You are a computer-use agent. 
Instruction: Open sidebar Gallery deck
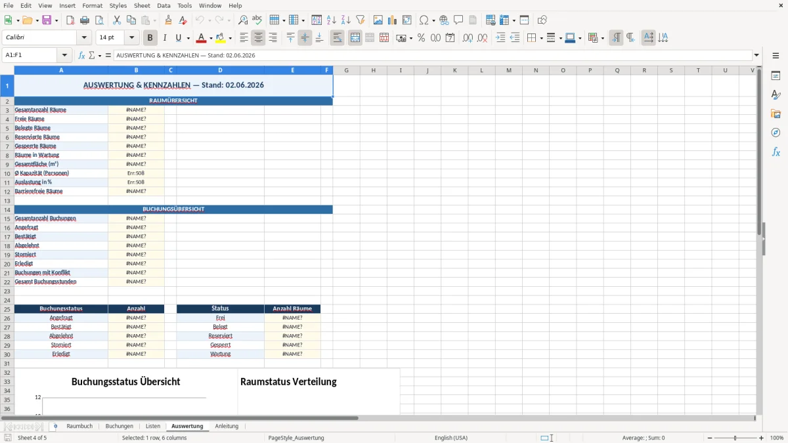(776, 114)
